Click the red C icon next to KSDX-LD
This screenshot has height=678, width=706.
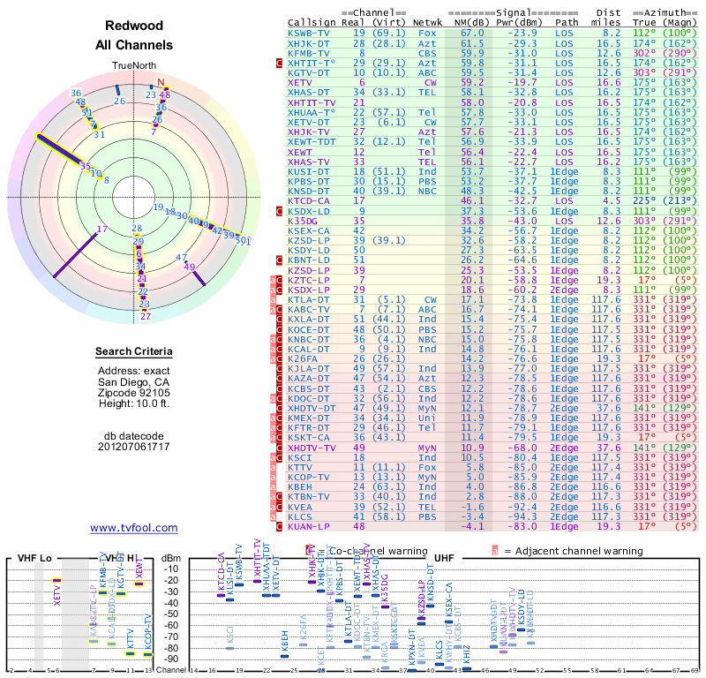tap(279, 211)
